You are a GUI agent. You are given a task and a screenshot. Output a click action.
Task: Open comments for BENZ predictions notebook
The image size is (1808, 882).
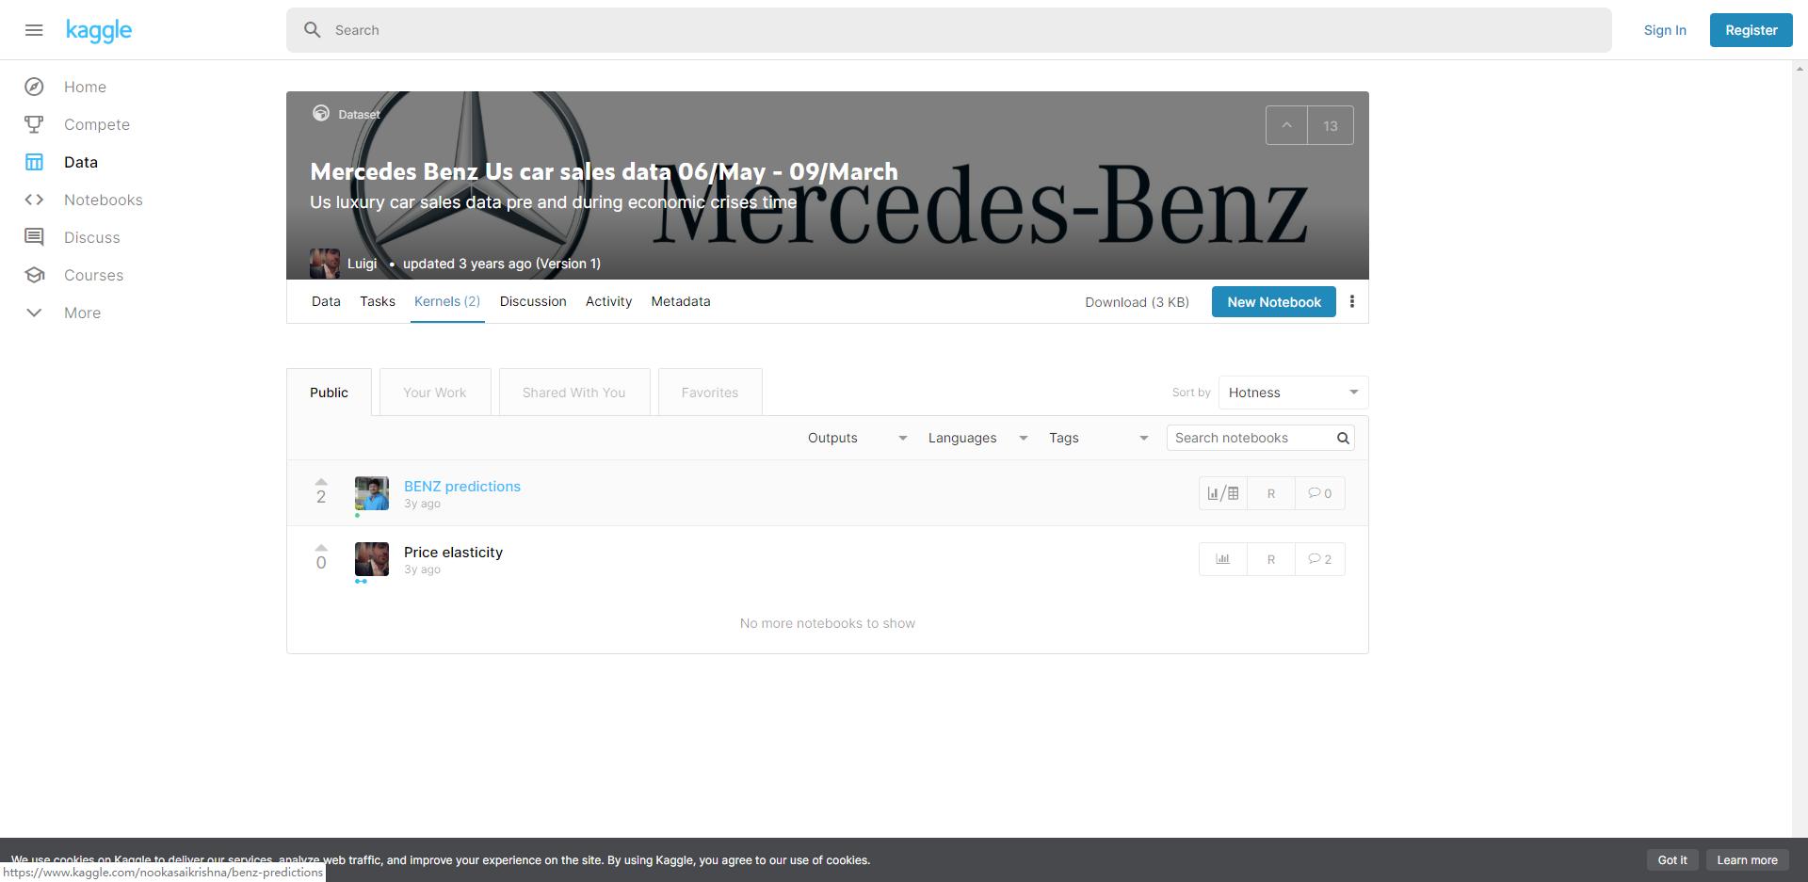click(x=1320, y=493)
